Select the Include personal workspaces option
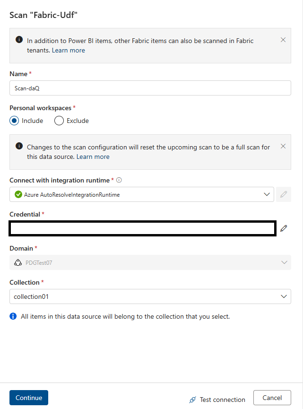Screen dimensions: 303x409 (14, 121)
